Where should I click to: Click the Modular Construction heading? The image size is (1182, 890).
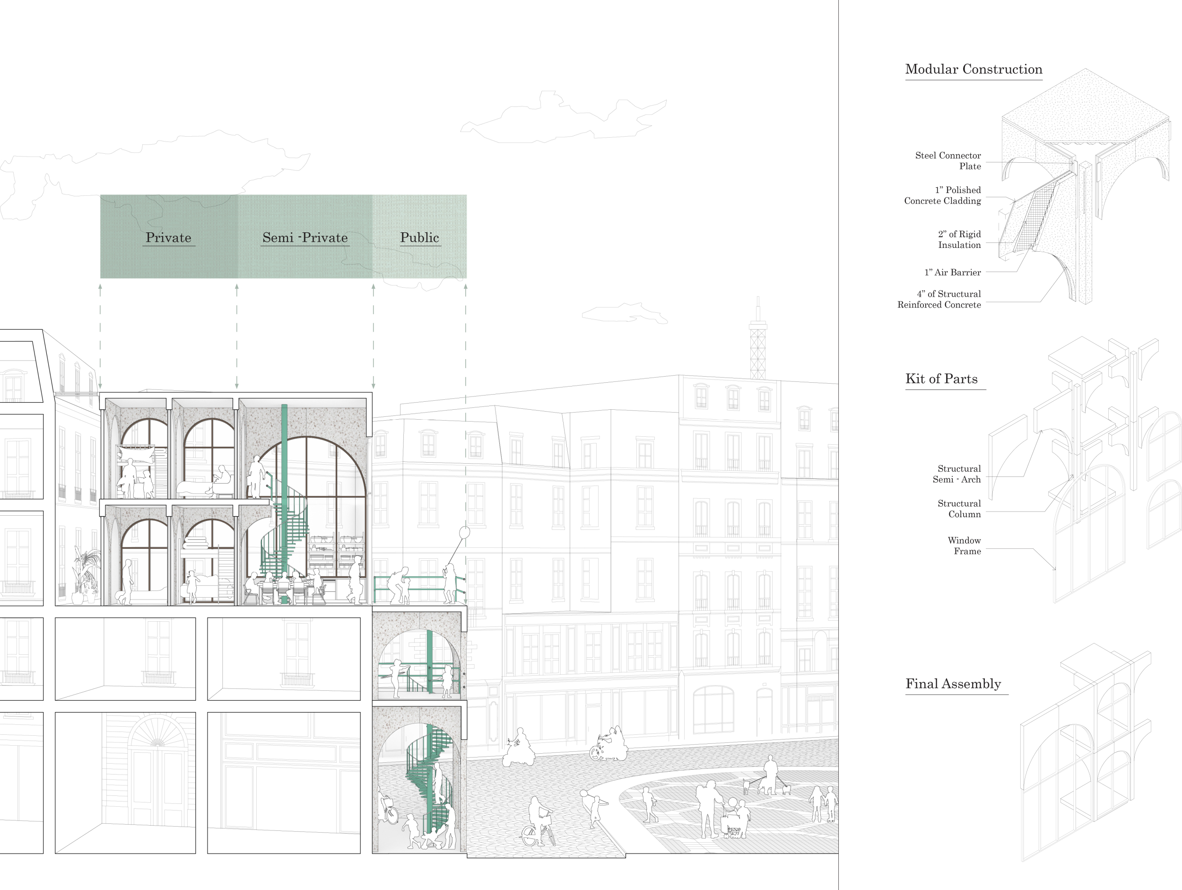point(973,70)
